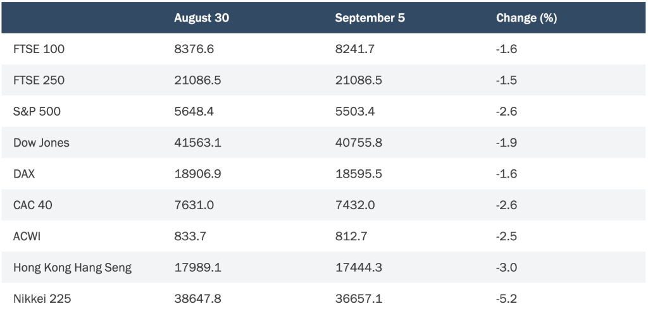Select the DAX row label
Viewport: 648px width, 316px height.
click(x=24, y=174)
